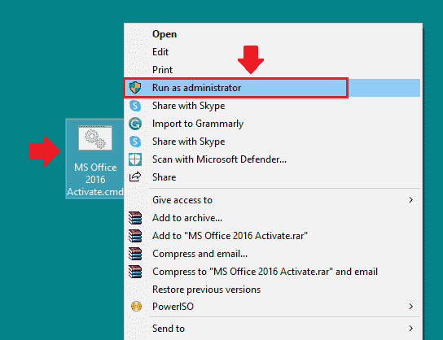This screenshot has width=443, height=340.
Task: Click the Microsoft Defender shield icon
Action: [x=135, y=159]
